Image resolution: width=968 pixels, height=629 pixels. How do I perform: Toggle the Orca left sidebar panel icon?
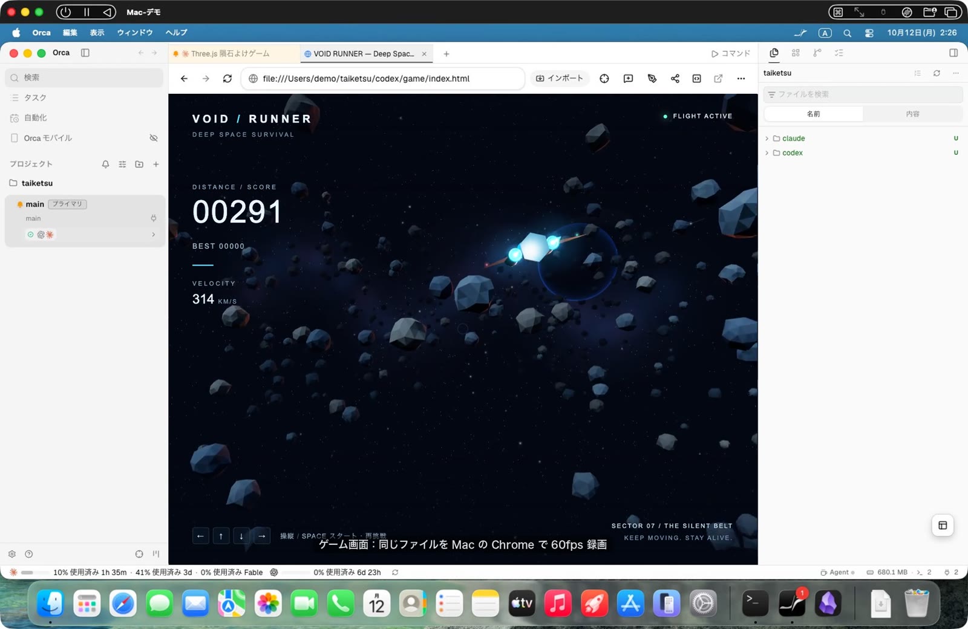point(85,53)
